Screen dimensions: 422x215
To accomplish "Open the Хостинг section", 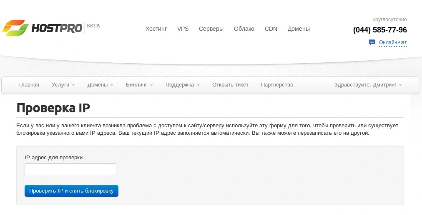I will [x=156, y=29].
